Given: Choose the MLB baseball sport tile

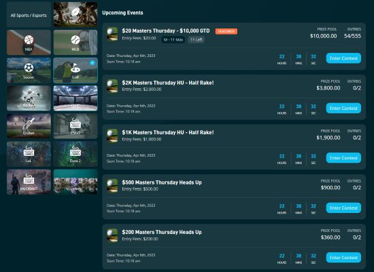Looking at the screenshot, I should coord(75,42).
